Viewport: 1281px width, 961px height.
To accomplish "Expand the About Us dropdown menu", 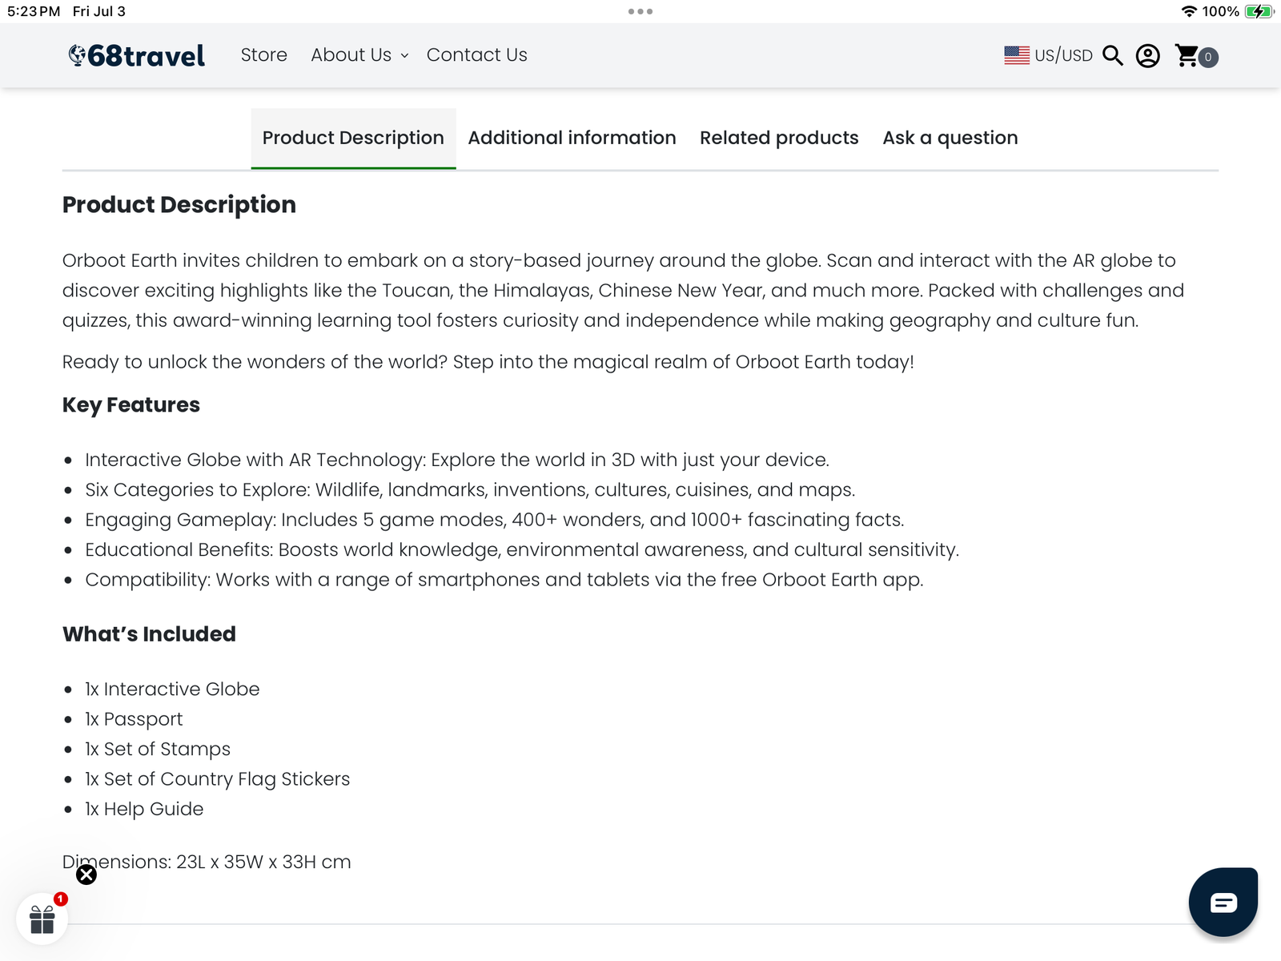I will (359, 55).
